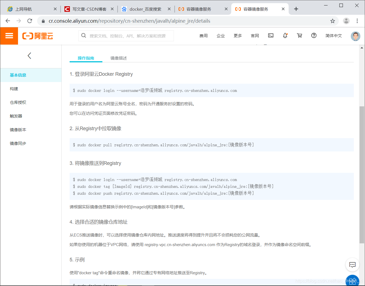
Task: Select the 镜像描述 tab
Action: click(x=118, y=58)
